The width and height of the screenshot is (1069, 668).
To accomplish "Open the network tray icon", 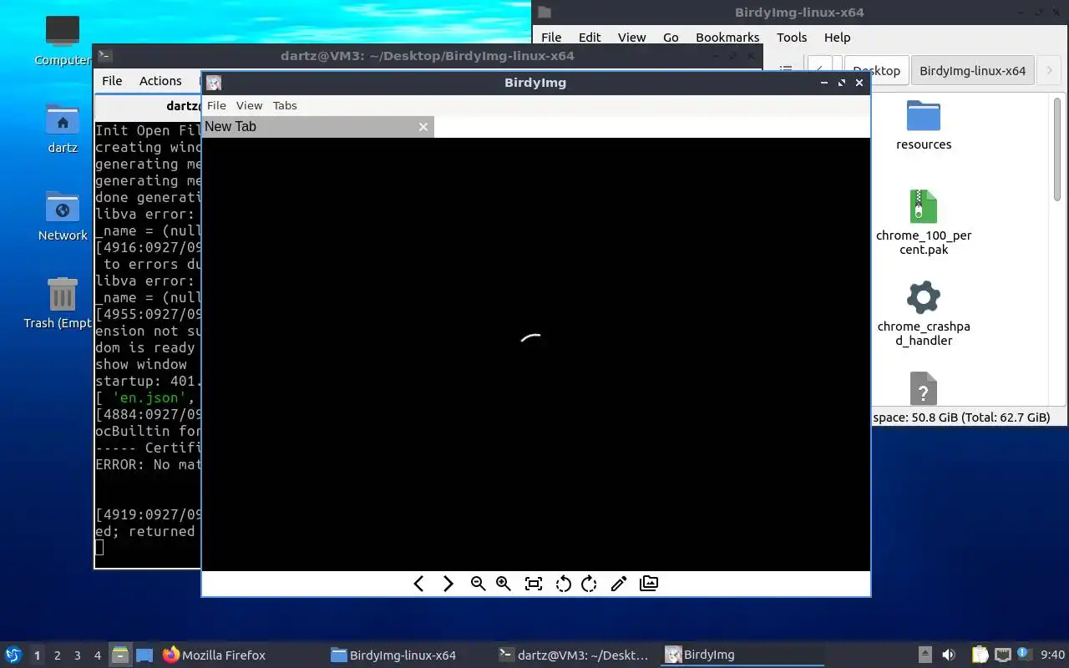I will (1002, 655).
